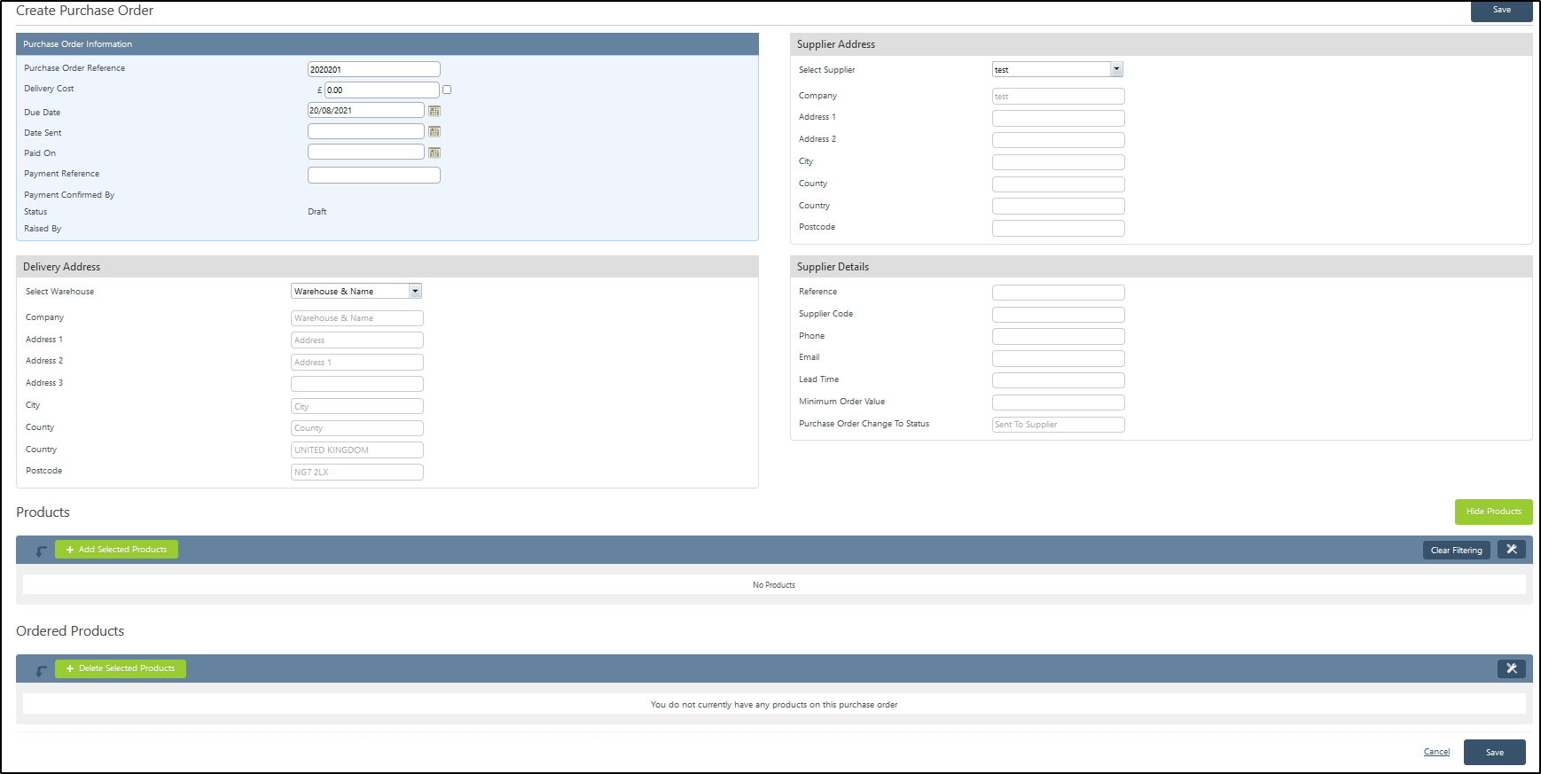Select the Supplier Address City field
Viewport: 1541px width, 774px height.
pos(1059,162)
